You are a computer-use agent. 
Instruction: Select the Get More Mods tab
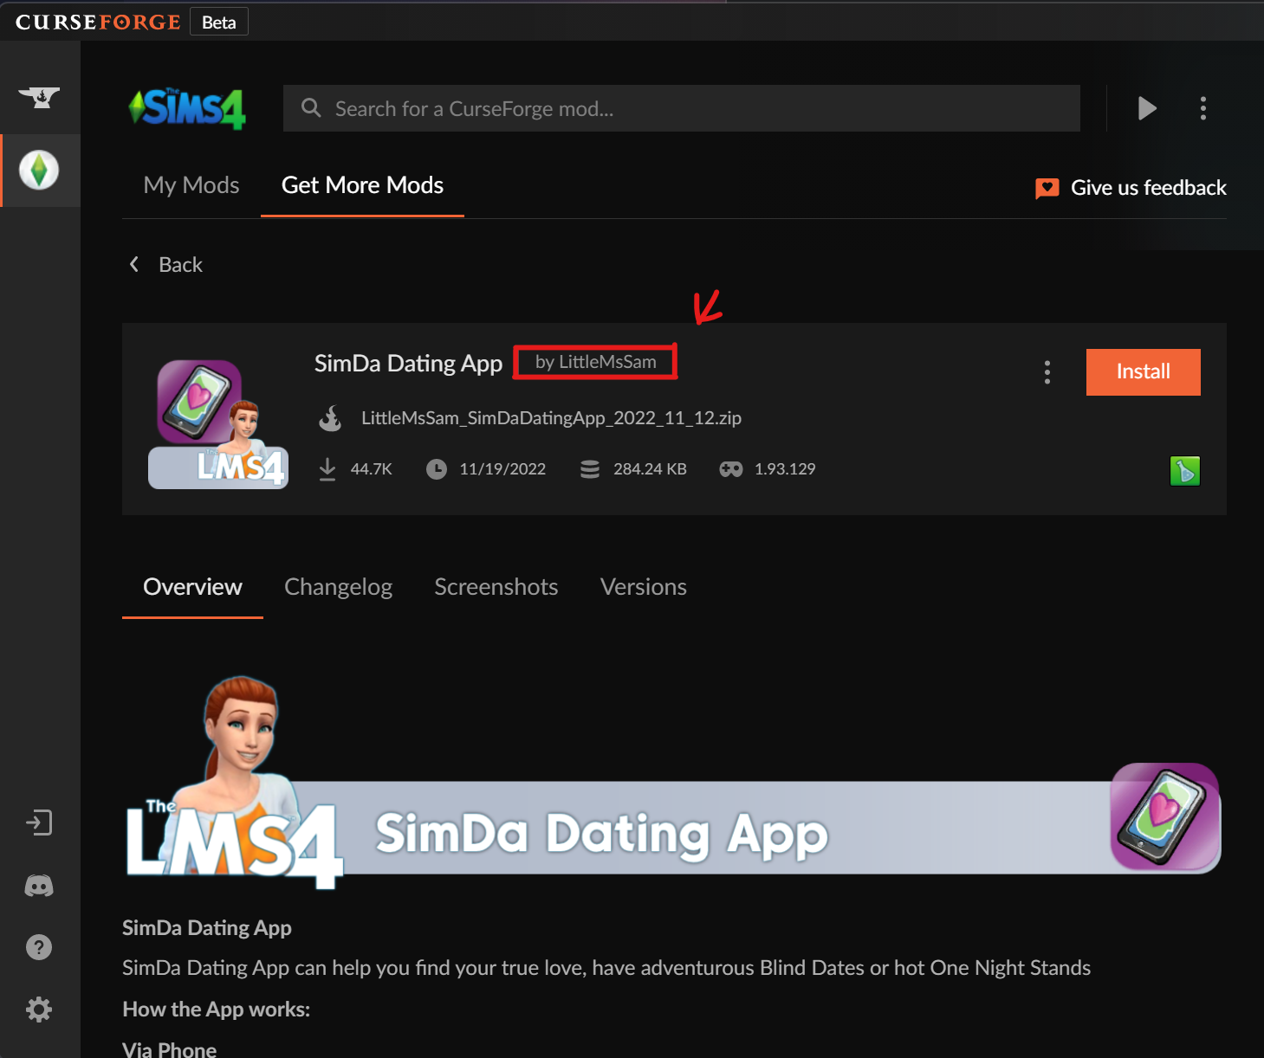(362, 185)
